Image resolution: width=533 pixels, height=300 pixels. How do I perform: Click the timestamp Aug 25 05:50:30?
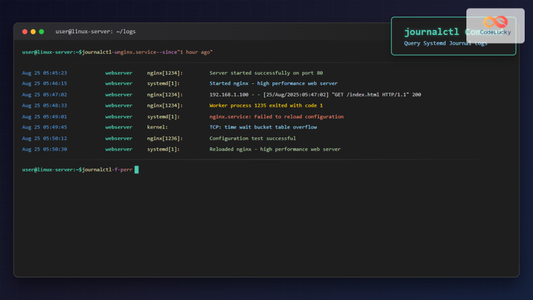click(x=44, y=149)
